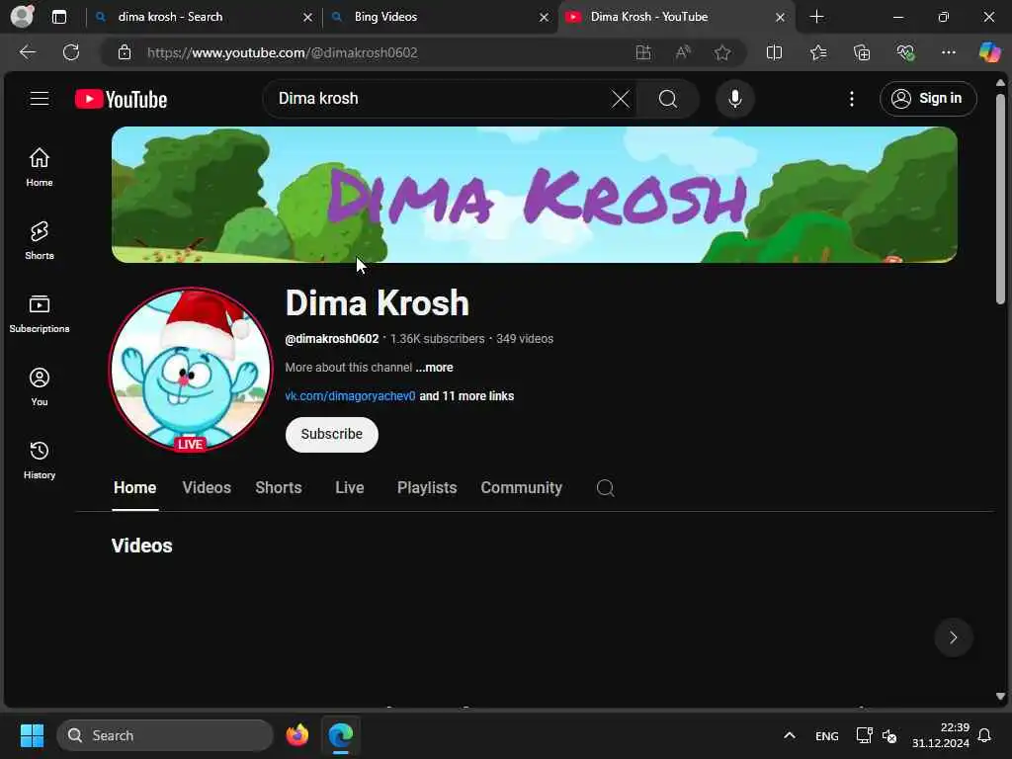Viewport: 1012px width, 759px height.
Task: Open the You section in sidebar
Action: pyautogui.click(x=40, y=386)
